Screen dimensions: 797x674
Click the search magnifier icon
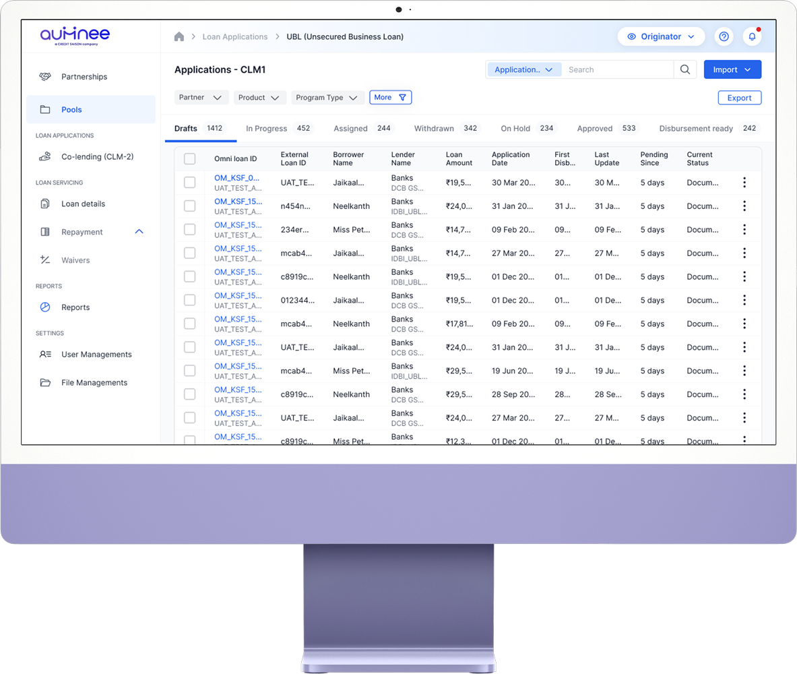pyautogui.click(x=685, y=69)
